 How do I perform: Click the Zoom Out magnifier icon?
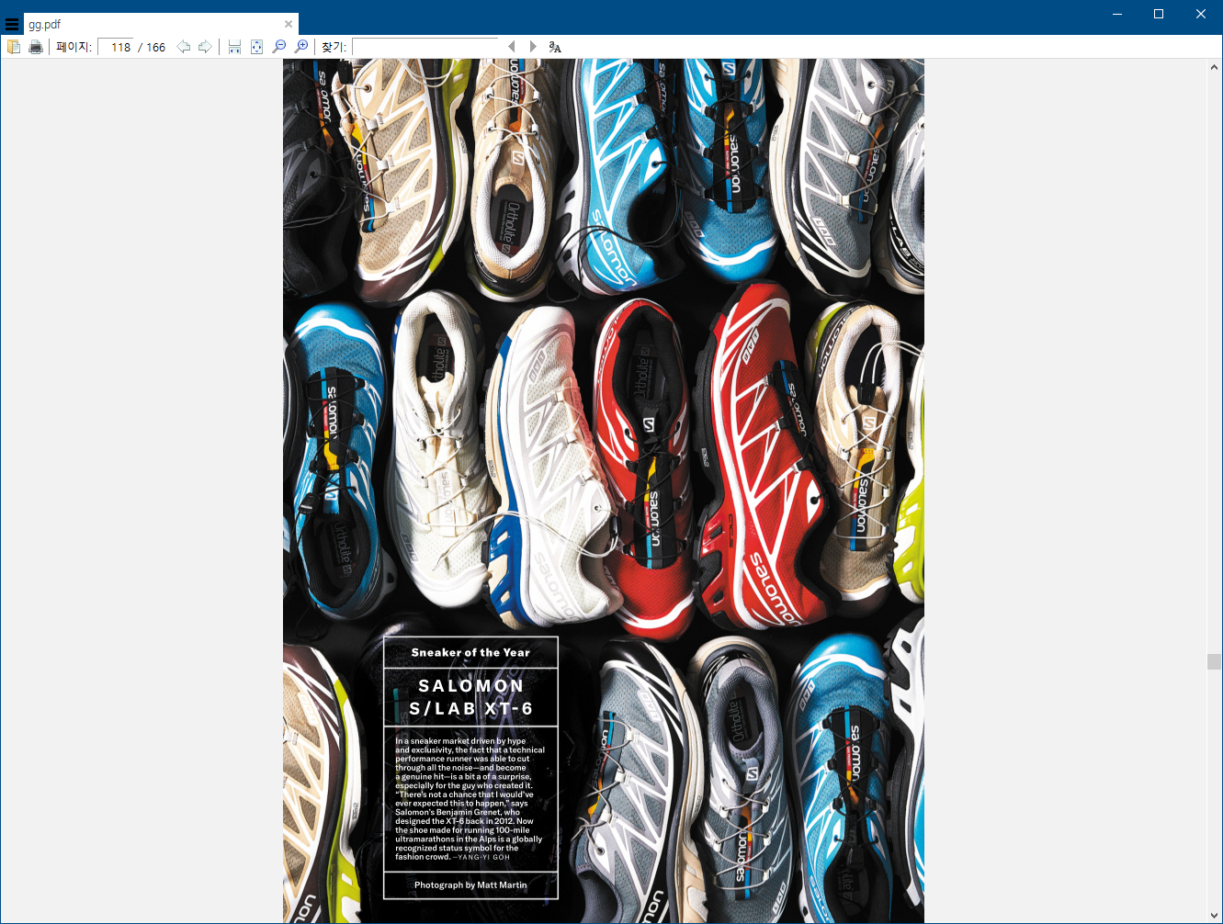point(279,47)
